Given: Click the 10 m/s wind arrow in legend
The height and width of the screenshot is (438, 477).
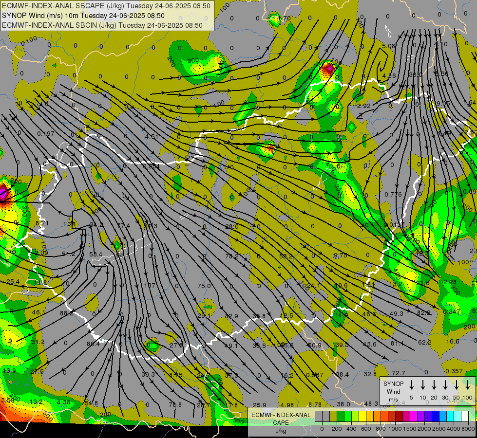Looking at the screenshot, I should [423, 384].
